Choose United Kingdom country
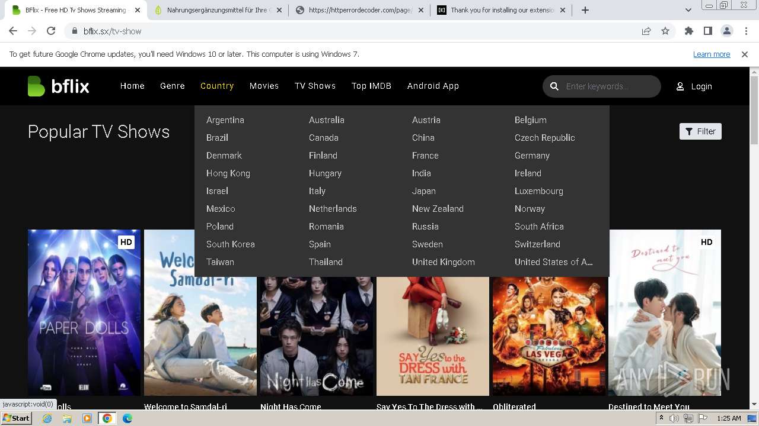Viewport: 759px width, 426px height. point(444,262)
